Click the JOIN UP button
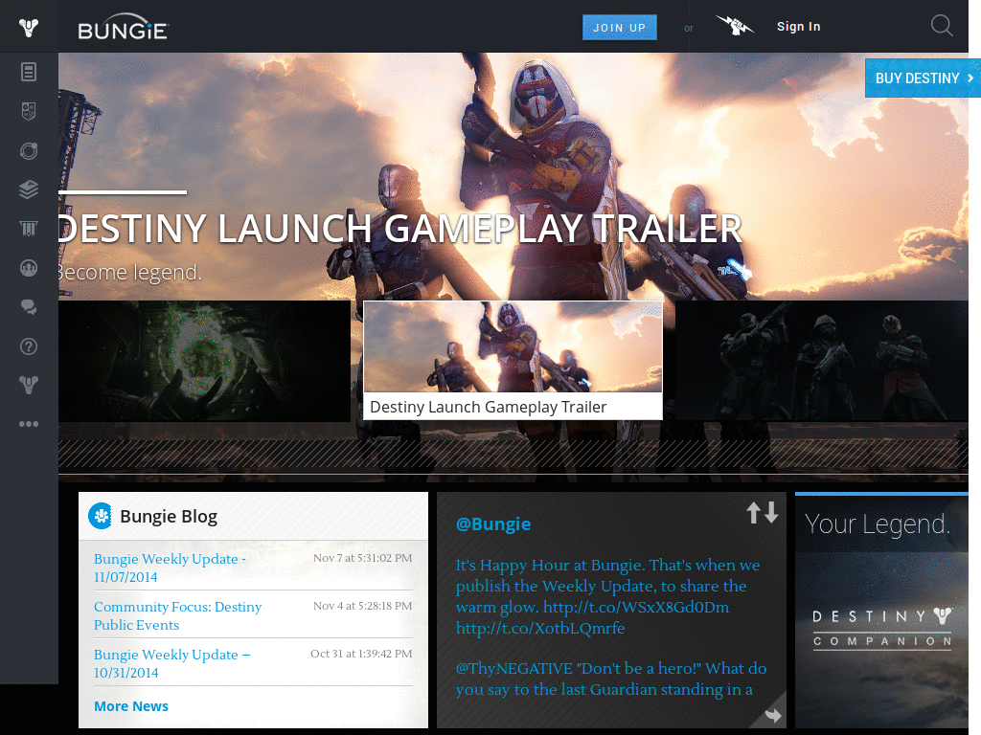This screenshot has width=981, height=735. tap(620, 28)
